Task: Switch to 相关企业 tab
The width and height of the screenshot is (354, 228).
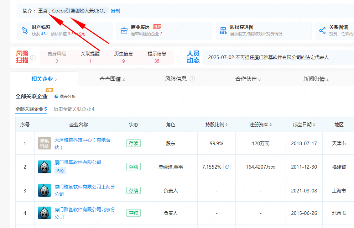Action: pos(44,79)
